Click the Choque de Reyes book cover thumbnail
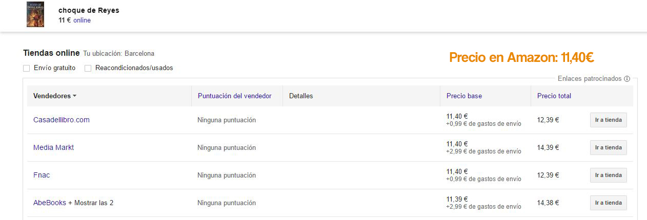Screen dimensions: 647x220 tap(35, 14)
